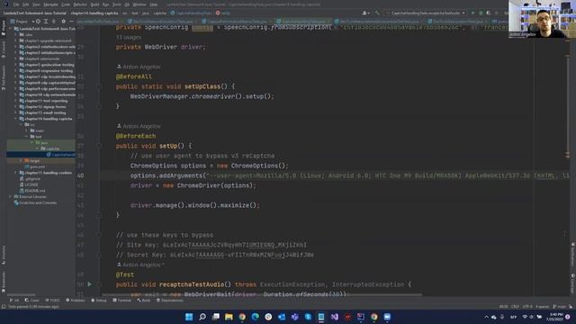Expand the orange target folder
576x324 pixels.
[22, 160]
